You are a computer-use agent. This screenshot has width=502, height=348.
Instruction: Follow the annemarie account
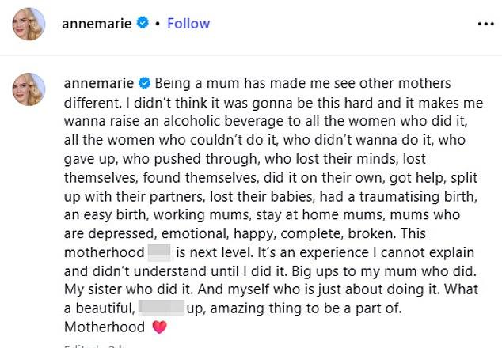pos(188,24)
